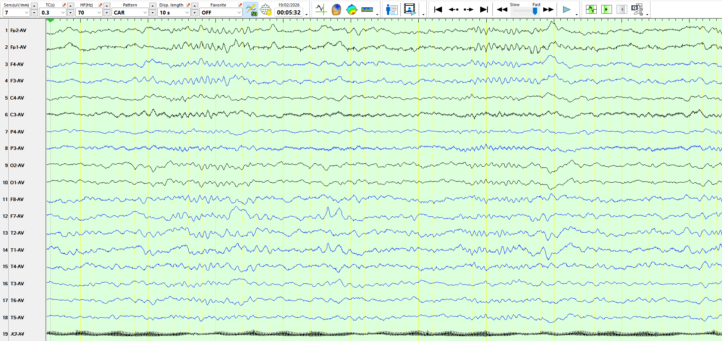Click the fast-forward double-arrow button
Image resolution: width=722 pixels, height=341 pixels.
(548, 10)
